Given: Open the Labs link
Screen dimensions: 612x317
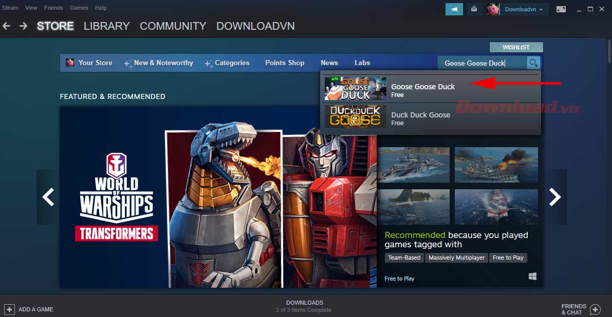Looking at the screenshot, I should point(362,63).
